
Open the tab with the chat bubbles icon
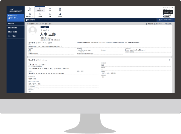(x=40, y=15)
